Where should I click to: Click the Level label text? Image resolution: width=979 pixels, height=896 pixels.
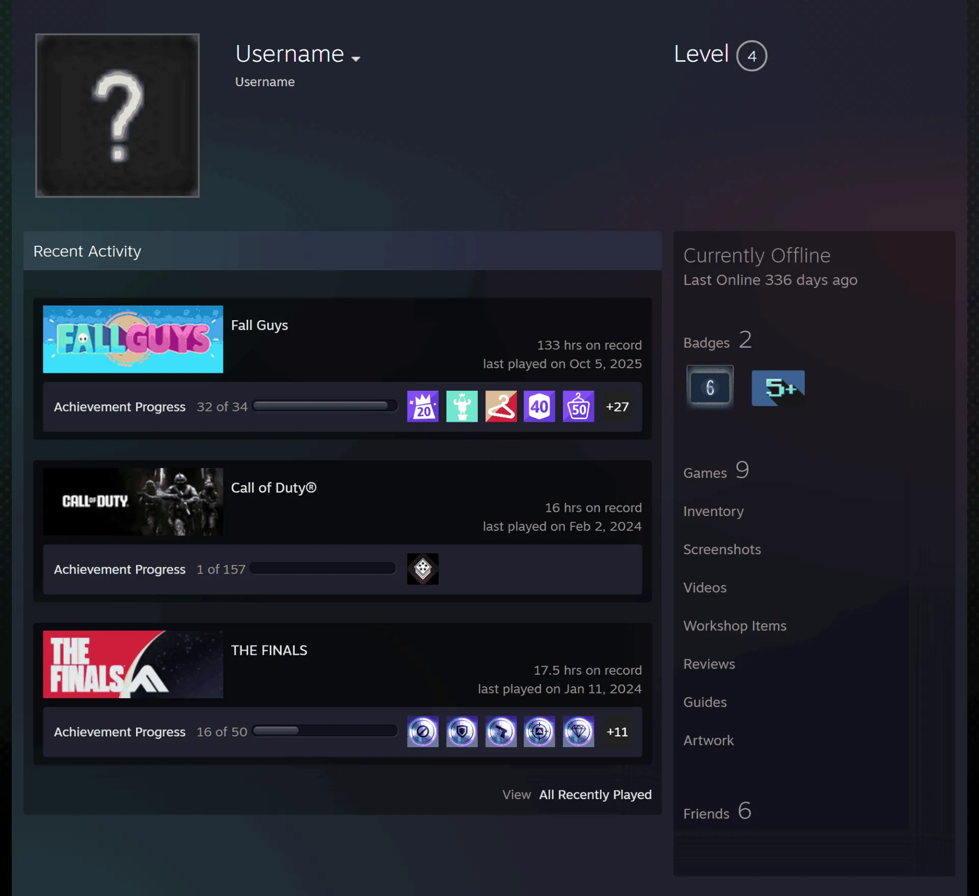(701, 54)
